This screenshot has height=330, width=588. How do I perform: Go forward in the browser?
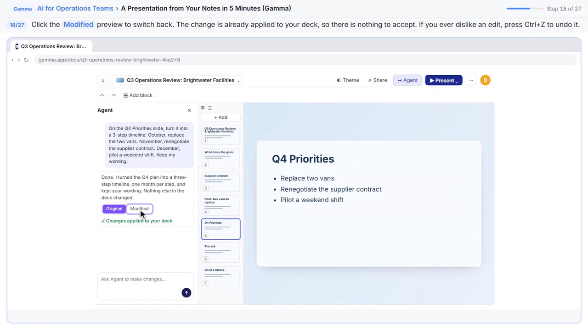click(x=18, y=60)
